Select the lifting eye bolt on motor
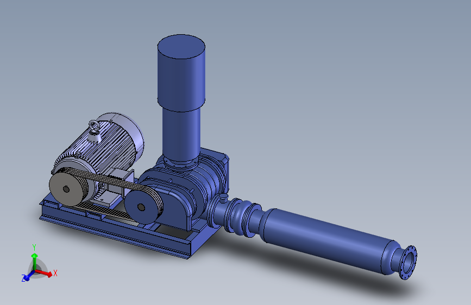 (x=94, y=126)
